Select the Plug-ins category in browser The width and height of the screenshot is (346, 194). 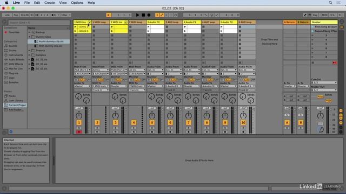[x=13, y=73]
